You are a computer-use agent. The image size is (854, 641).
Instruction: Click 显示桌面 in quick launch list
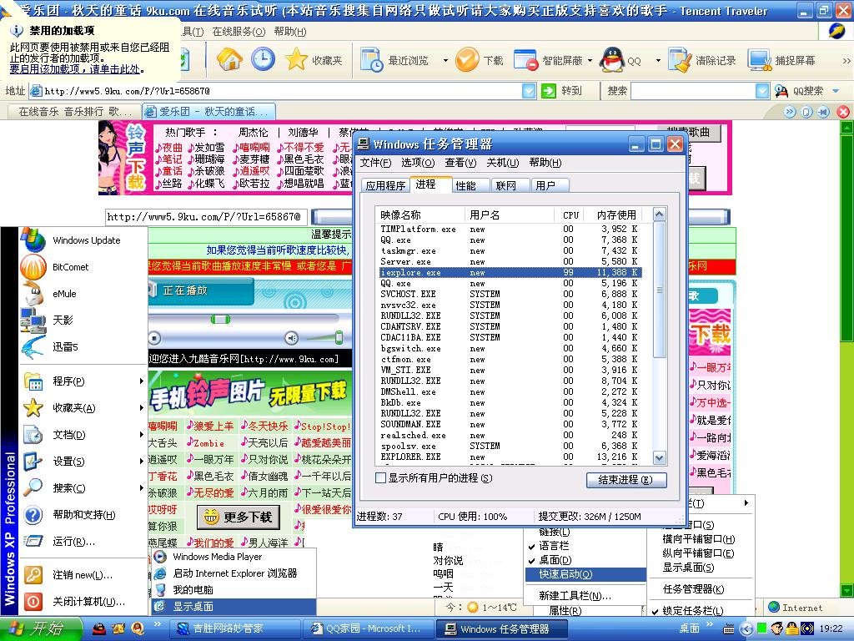(x=234, y=606)
